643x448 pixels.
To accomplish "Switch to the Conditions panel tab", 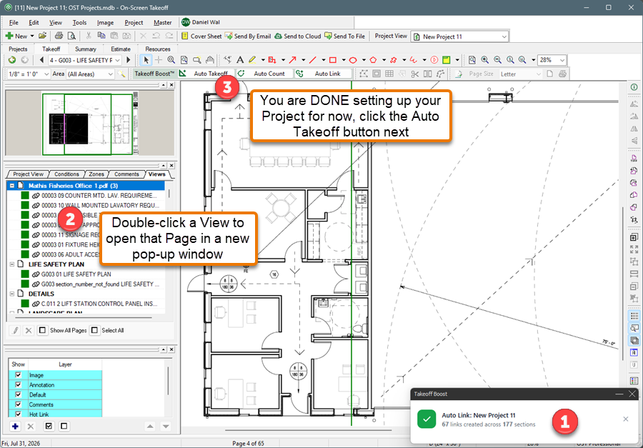I will pos(66,174).
